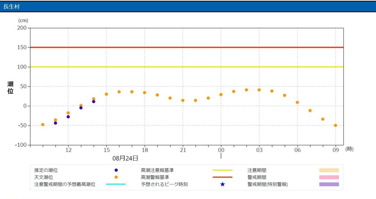Viewport: 376px width, 199px height.
Task: Click the -50 y-axis tick label
Action: (22, 125)
